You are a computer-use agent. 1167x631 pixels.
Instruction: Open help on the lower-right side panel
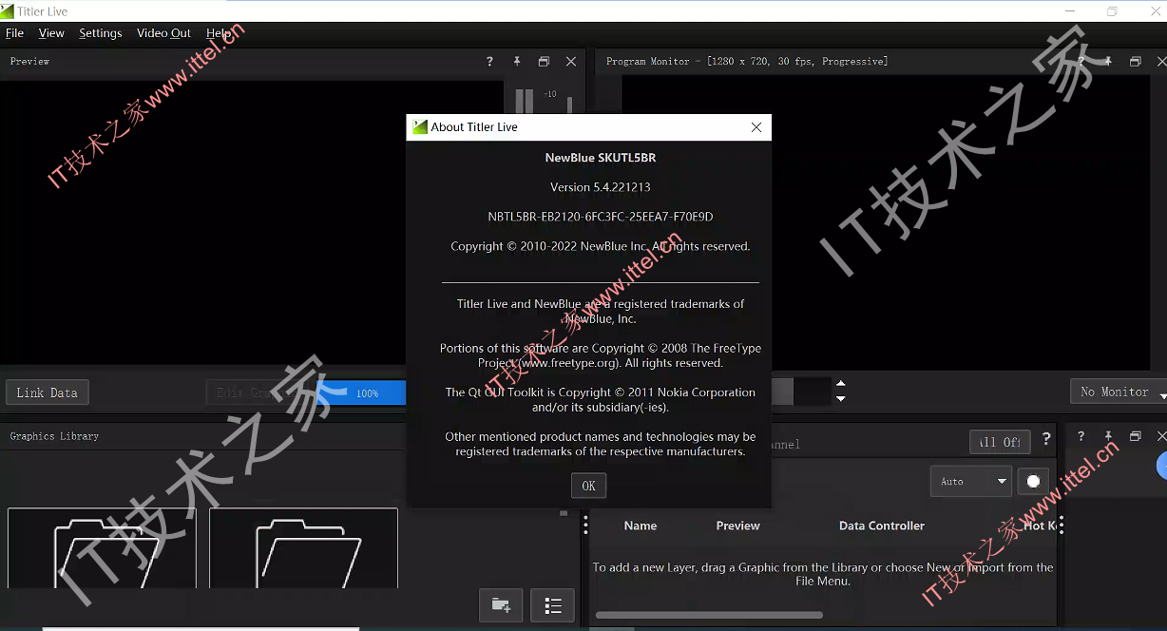tap(1081, 436)
